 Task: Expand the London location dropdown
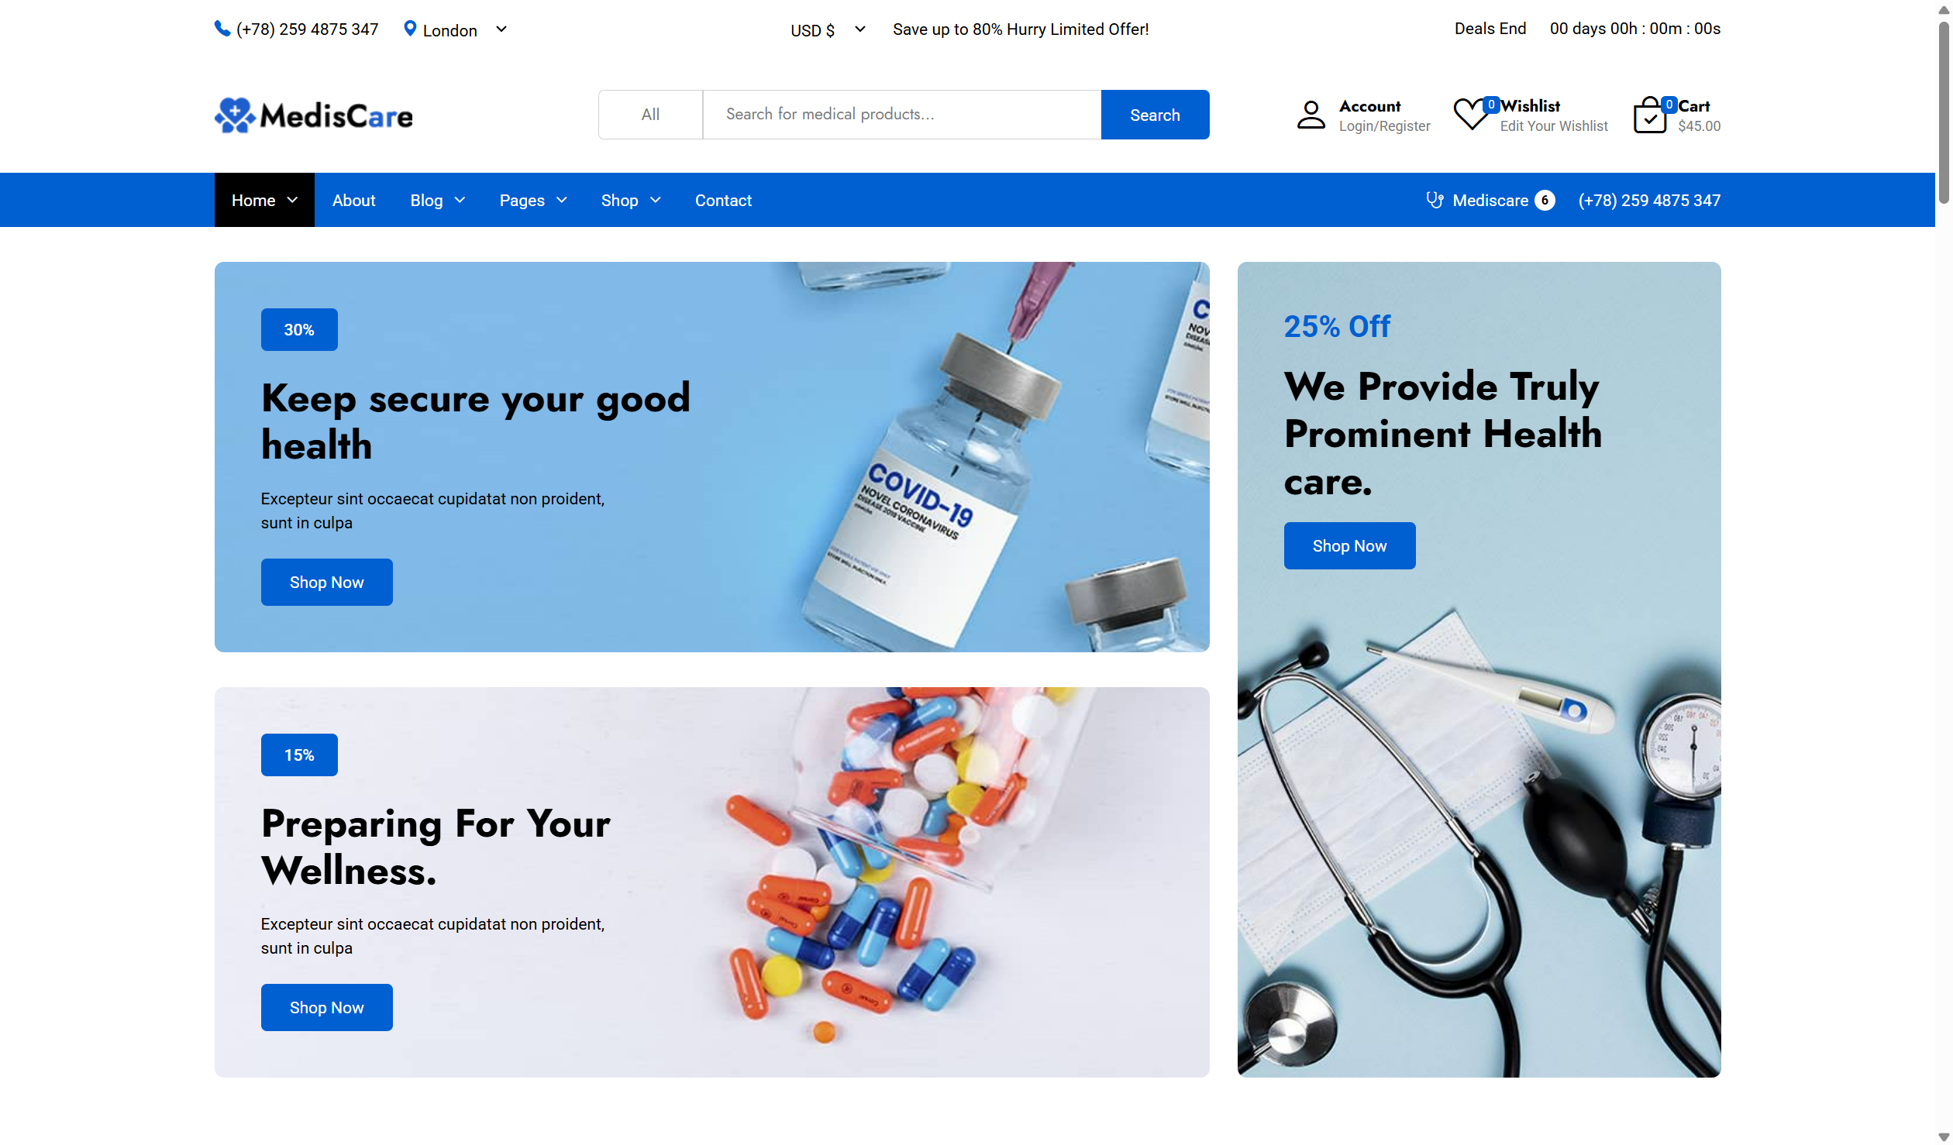501,29
